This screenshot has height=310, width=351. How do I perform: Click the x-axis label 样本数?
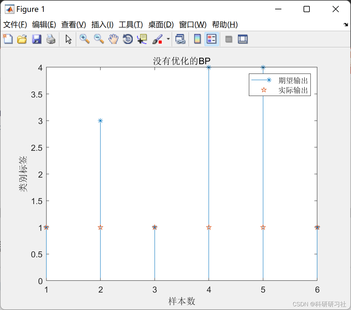(182, 301)
